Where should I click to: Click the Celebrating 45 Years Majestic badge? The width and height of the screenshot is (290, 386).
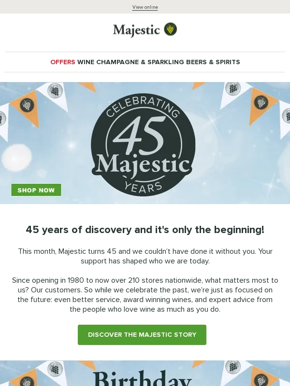click(143, 145)
